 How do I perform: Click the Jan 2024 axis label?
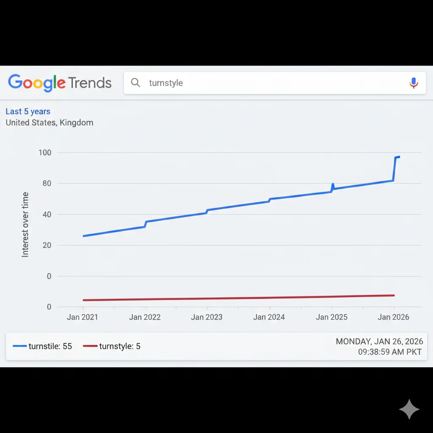coord(269,317)
